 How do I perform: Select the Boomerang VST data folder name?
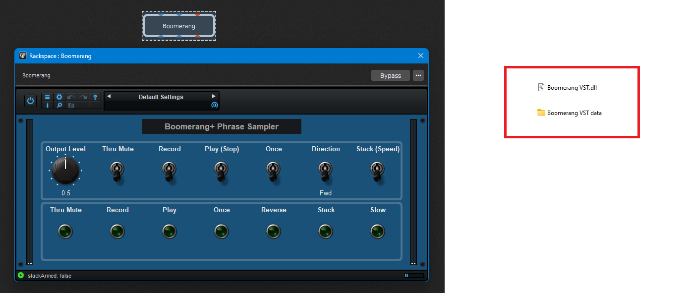575,113
